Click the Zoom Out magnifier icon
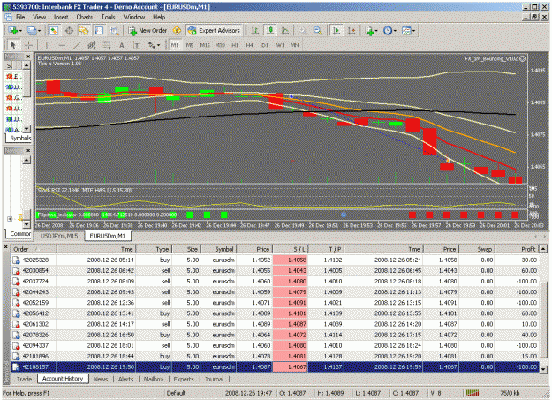Viewport: 552px width, 400px height. coord(318,31)
